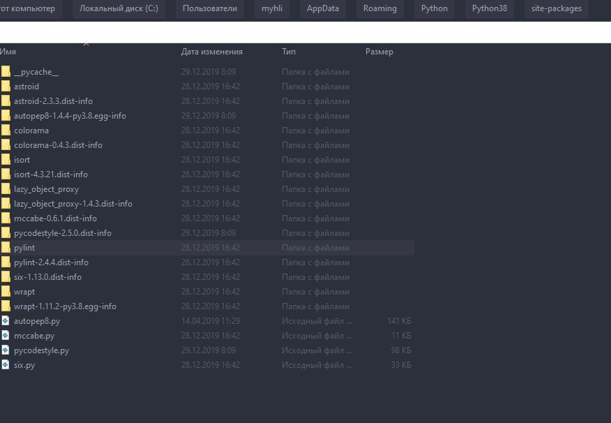
Task: Select pylint-2.4.4.dist-info folder icon
Action: point(6,262)
